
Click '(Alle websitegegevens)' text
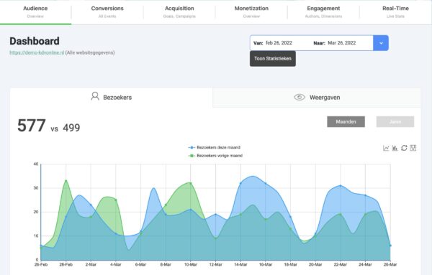[x=90, y=52]
